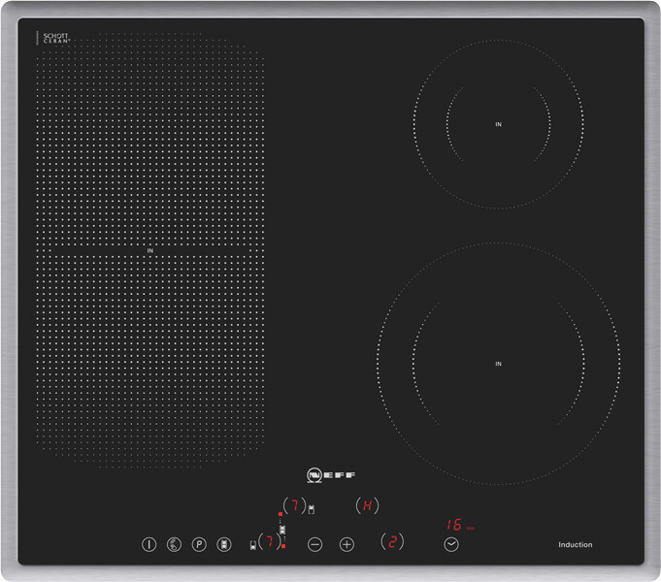Activate the PowerBoost P button
The height and width of the screenshot is (582, 661).
click(x=199, y=544)
